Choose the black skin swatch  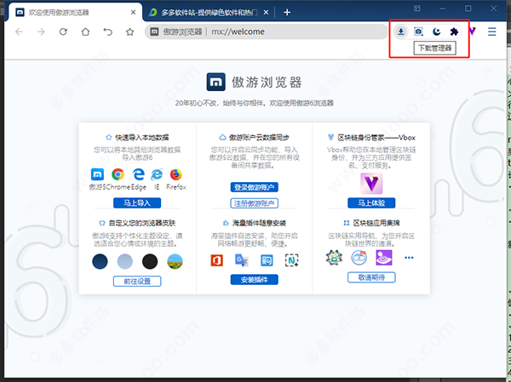click(x=150, y=261)
